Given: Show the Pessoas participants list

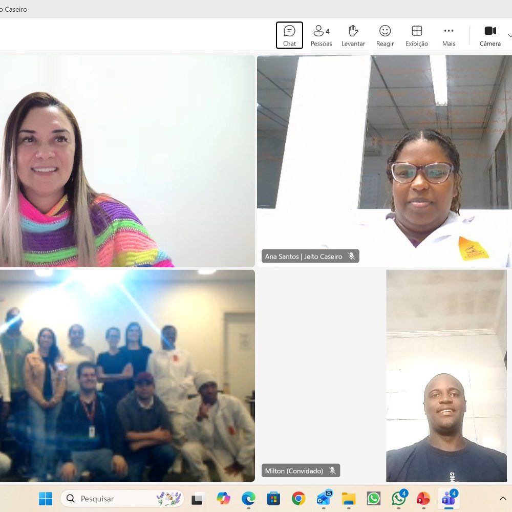Looking at the screenshot, I should tap(322, 35).
